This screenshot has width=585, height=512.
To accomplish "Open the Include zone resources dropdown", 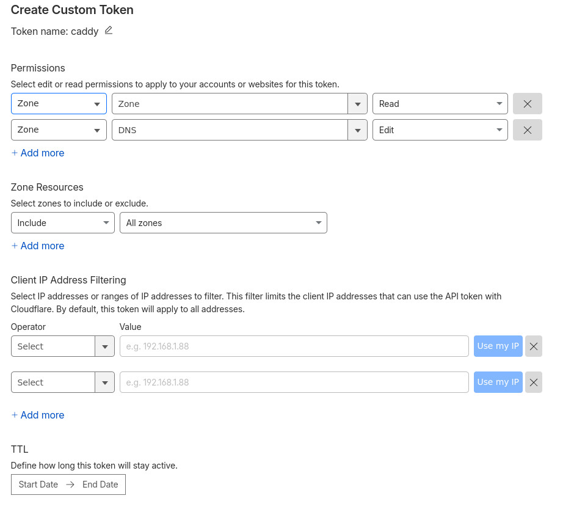I will click(62, 223).
